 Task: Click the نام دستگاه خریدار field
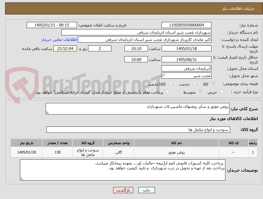click(x=136, y=32)
